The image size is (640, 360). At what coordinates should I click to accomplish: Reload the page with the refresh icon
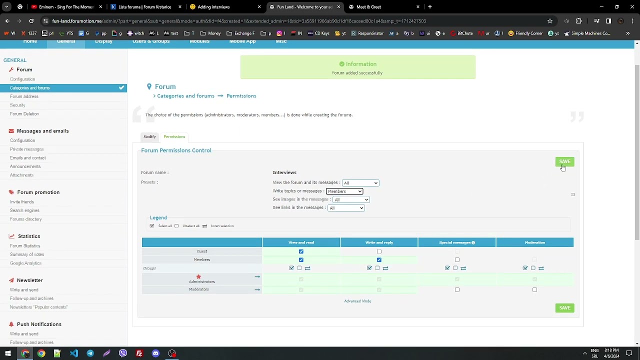(x=31, y=21)
